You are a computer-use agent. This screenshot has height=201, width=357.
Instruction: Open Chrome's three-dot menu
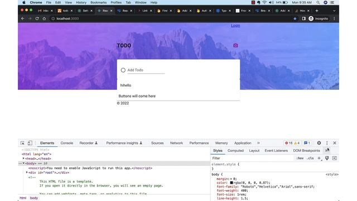[334, 18]
